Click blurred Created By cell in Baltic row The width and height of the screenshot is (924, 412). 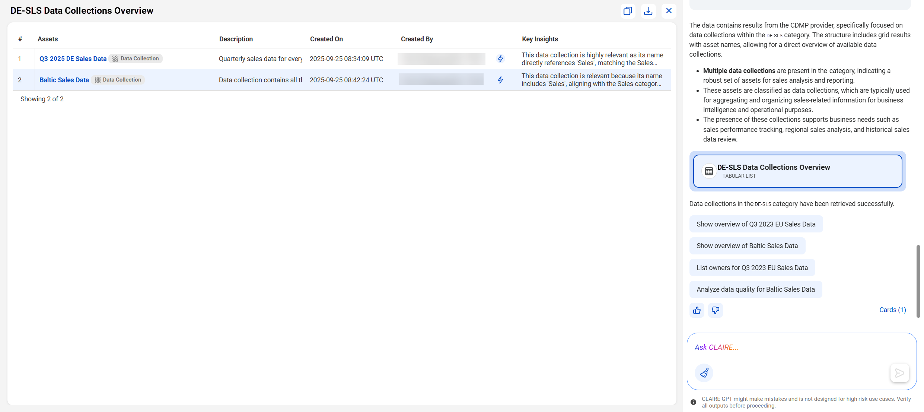coord(442,79)
